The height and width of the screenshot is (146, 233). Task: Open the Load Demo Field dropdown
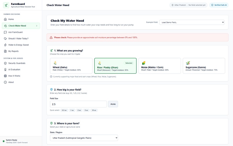(x=192, y=22)
